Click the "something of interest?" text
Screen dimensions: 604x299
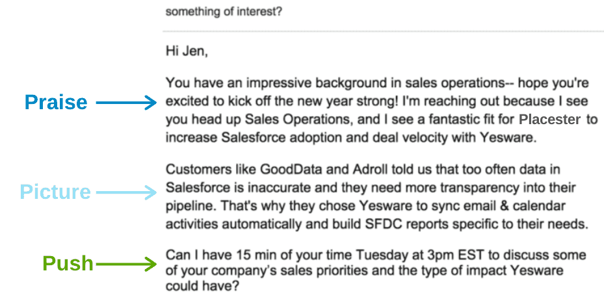pyautogui.click(x=224, y=12)
